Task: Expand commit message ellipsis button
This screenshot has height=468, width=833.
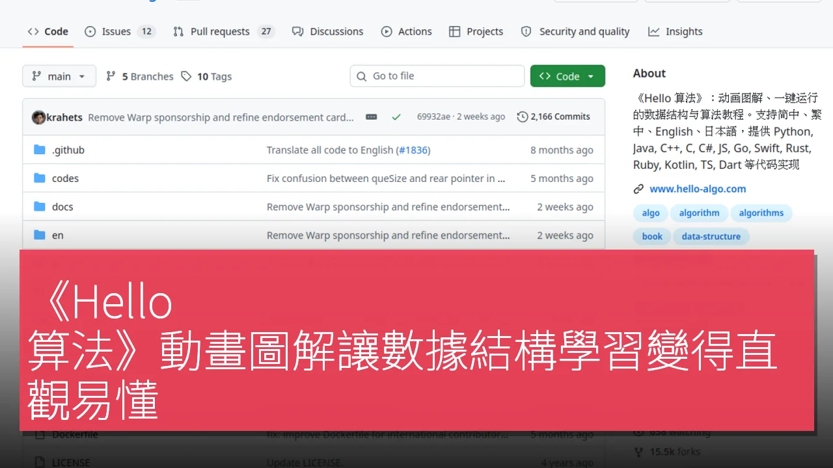Action: point(372,117)
